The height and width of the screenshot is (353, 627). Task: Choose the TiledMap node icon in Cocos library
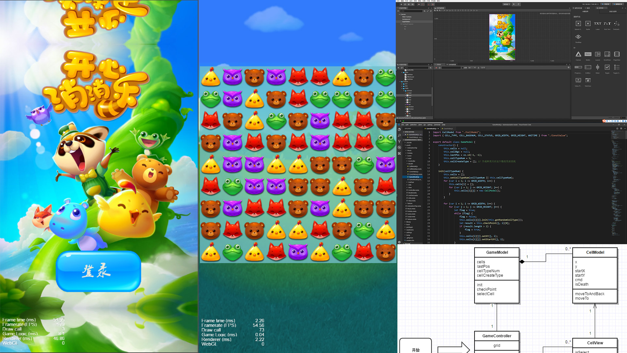click(578, 37)
